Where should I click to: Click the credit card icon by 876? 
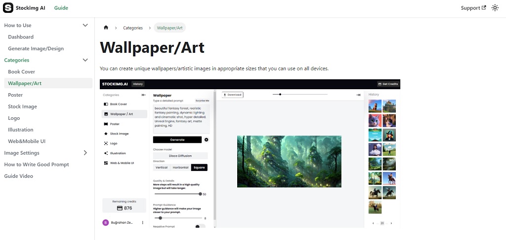[x=120, y=208]
